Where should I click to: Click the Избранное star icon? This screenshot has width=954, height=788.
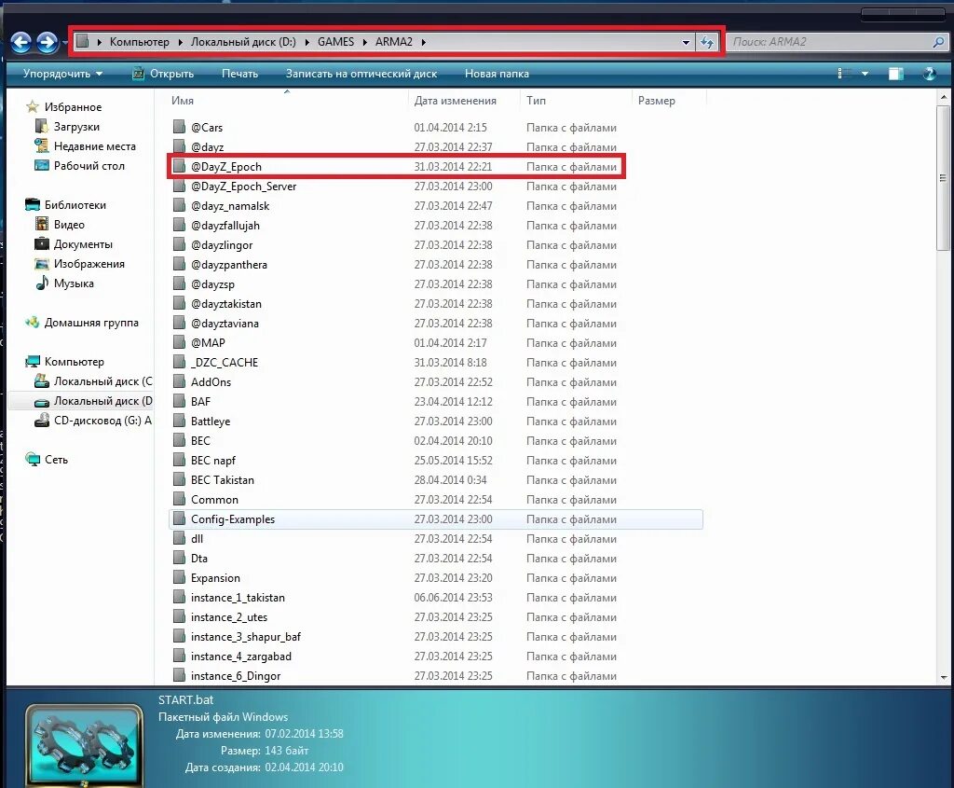click(x=33, y=107)
